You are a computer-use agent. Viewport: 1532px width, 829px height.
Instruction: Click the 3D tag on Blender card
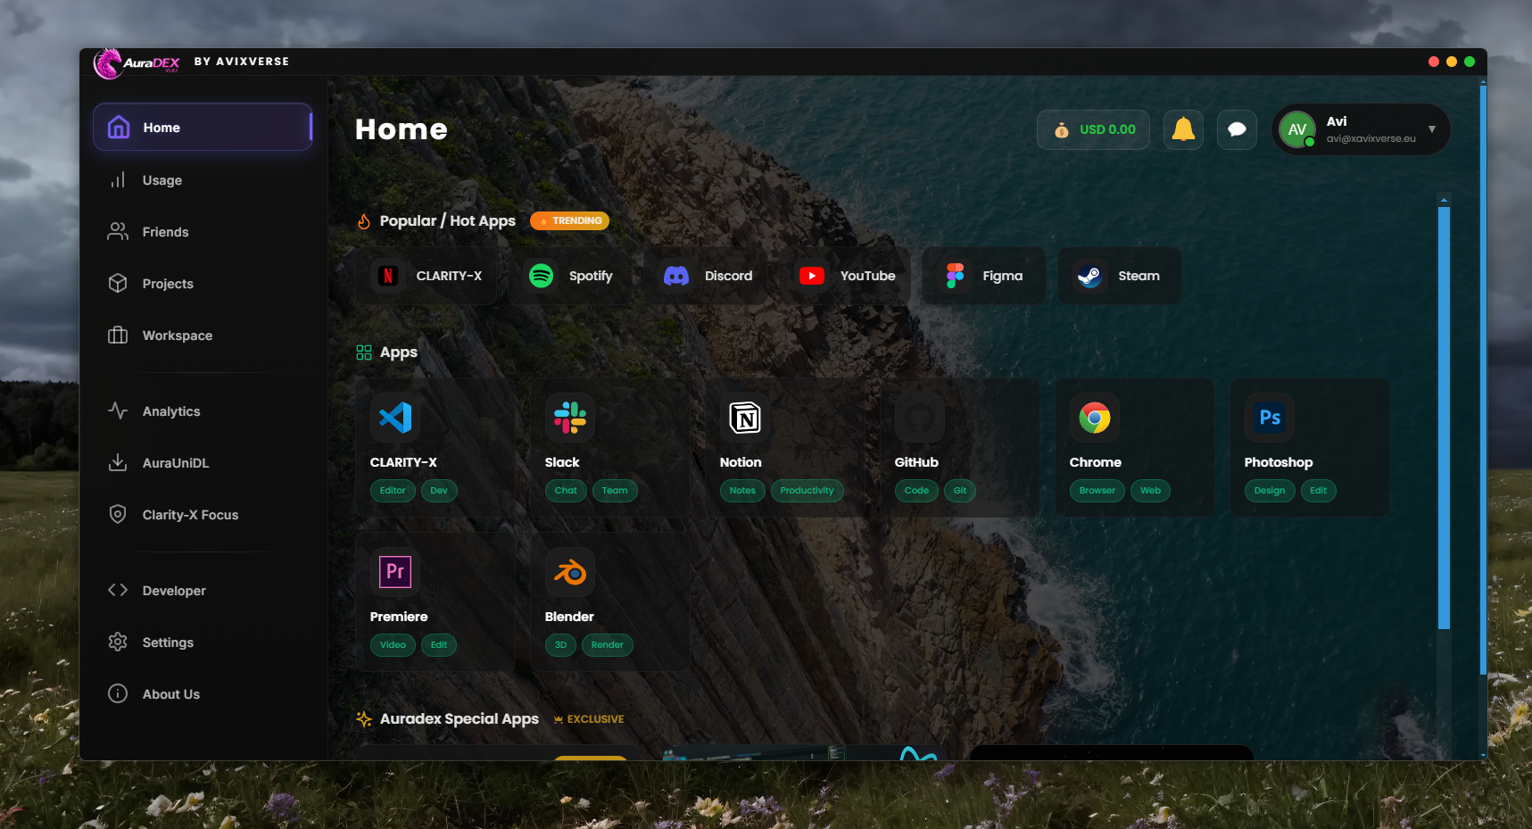tap(560, 645)
